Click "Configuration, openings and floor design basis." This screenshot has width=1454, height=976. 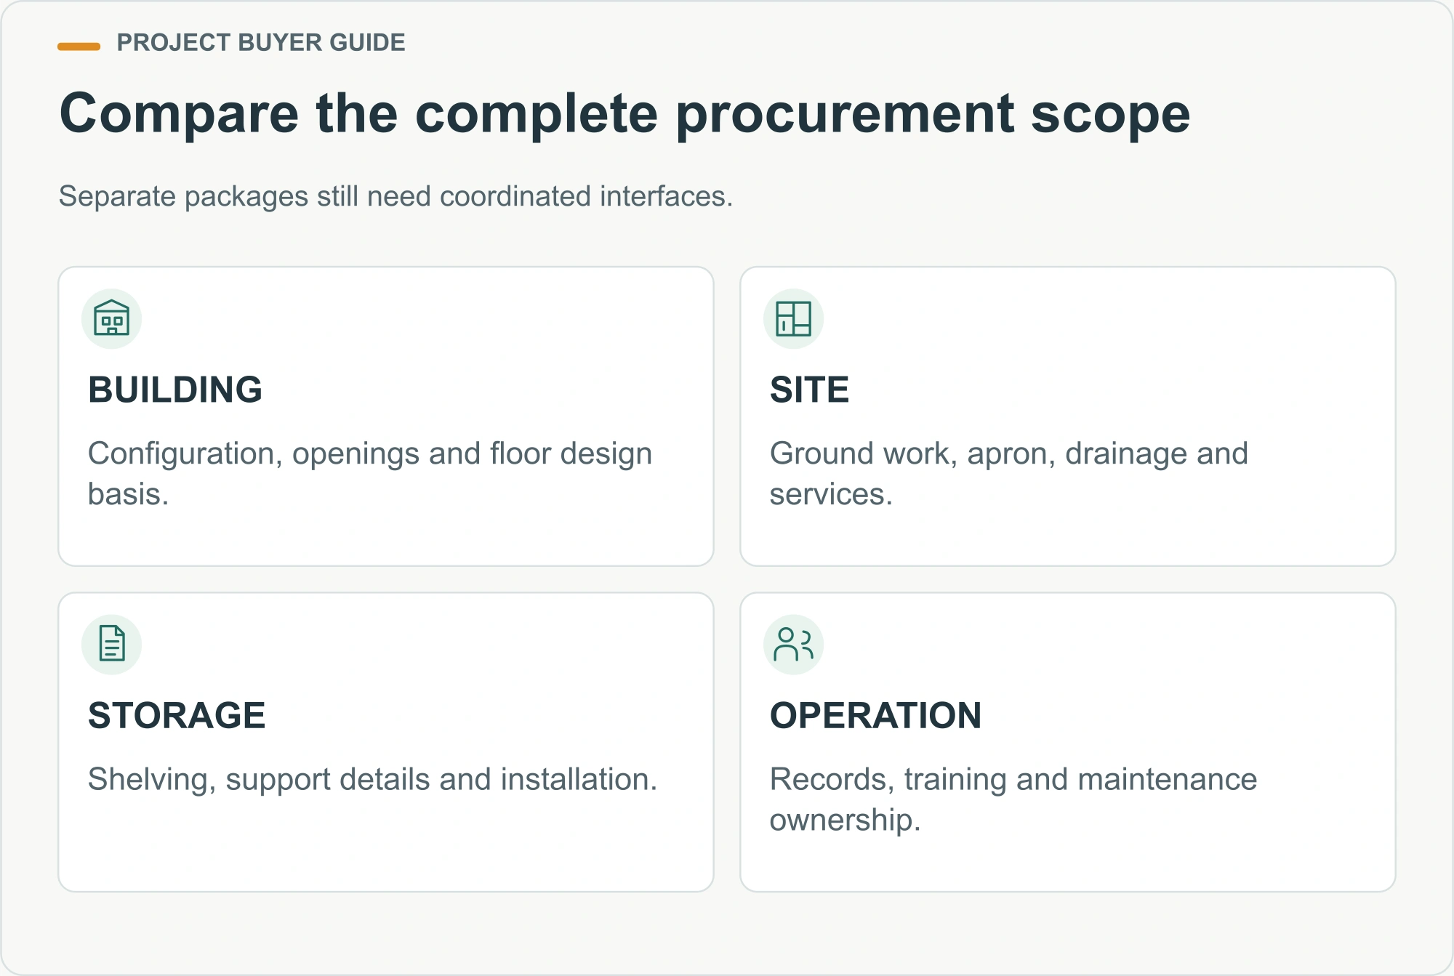[x=370, y=473]
